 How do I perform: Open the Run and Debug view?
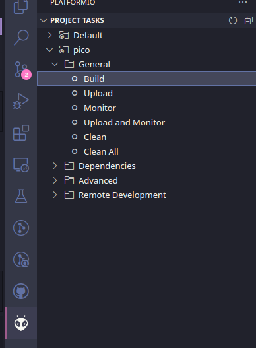pyautogui.click(x=21, y=101)
